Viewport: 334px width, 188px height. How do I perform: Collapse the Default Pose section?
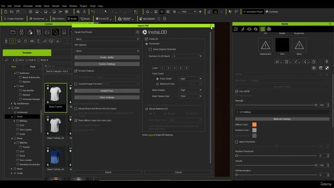tap(107, 91)
